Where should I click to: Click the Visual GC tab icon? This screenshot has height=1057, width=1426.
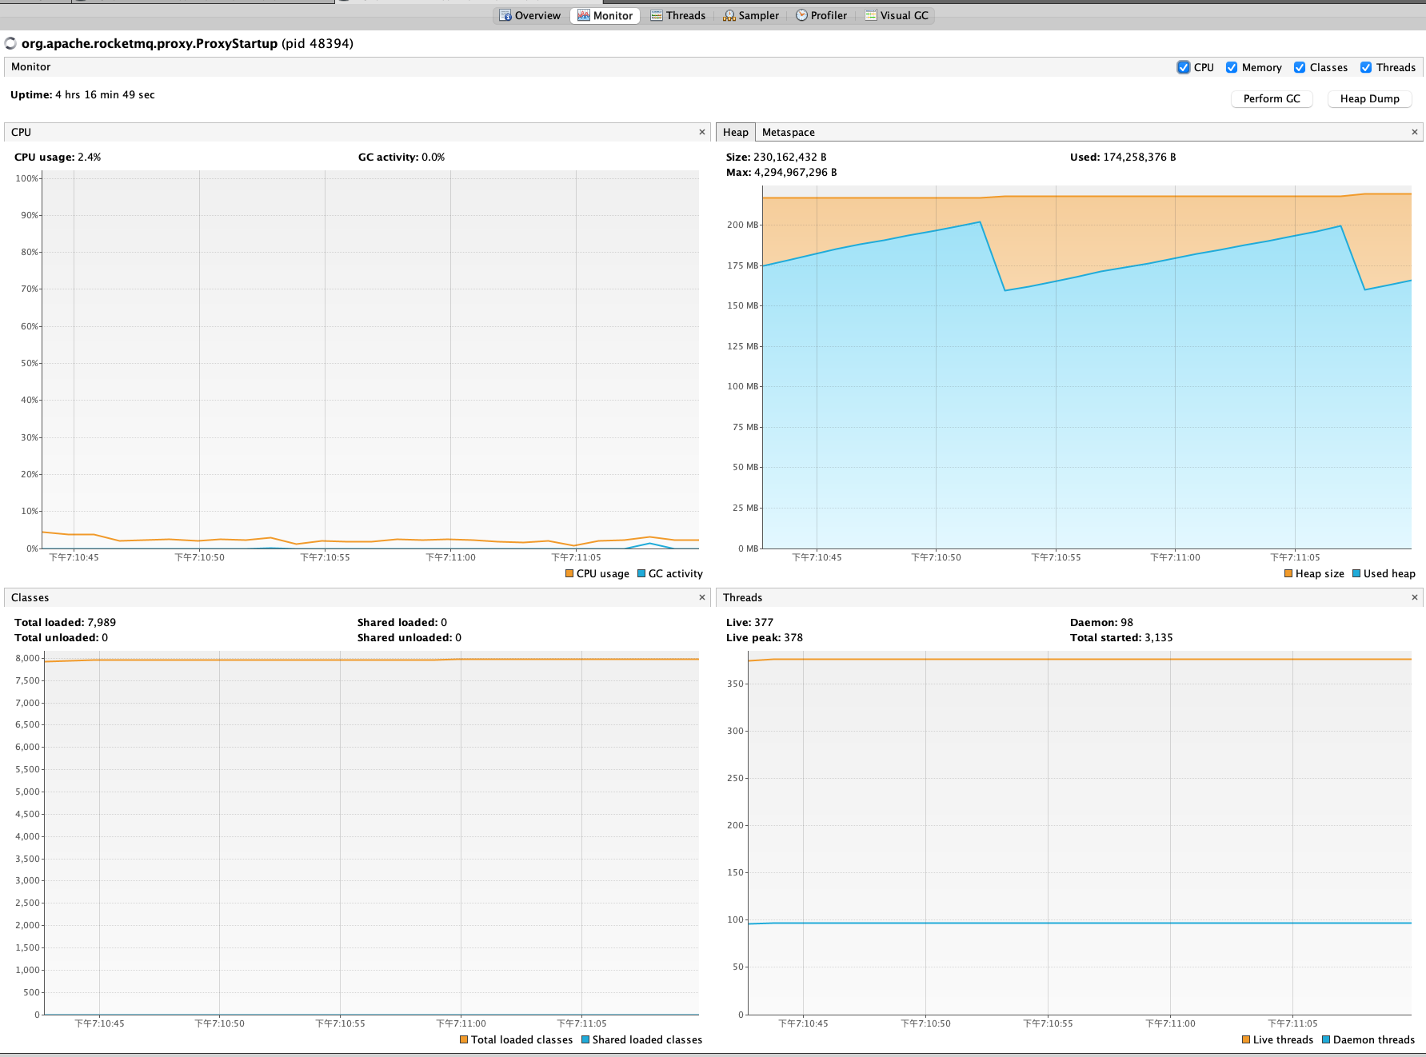871,15
